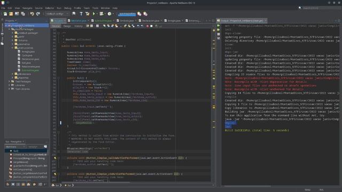Open the Refactor menu
The height and width of the screenshot is (192, 342).
[x=50, y=8]
